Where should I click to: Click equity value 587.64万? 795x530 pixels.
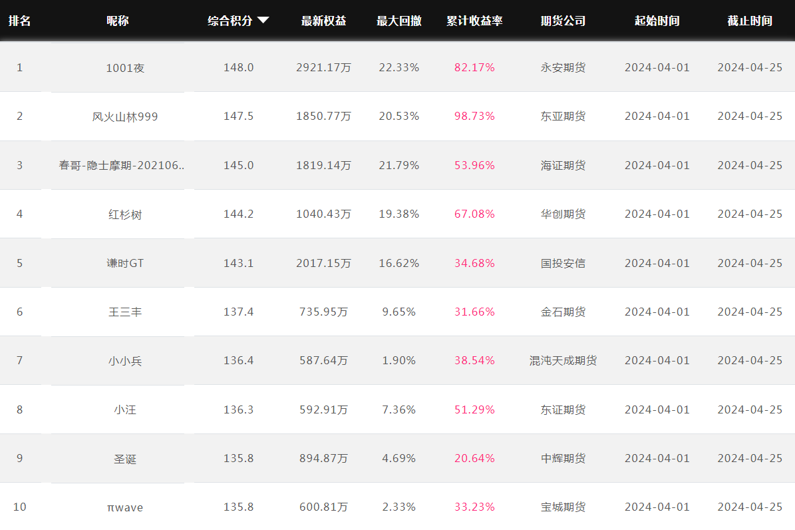(x=323, y=360)
